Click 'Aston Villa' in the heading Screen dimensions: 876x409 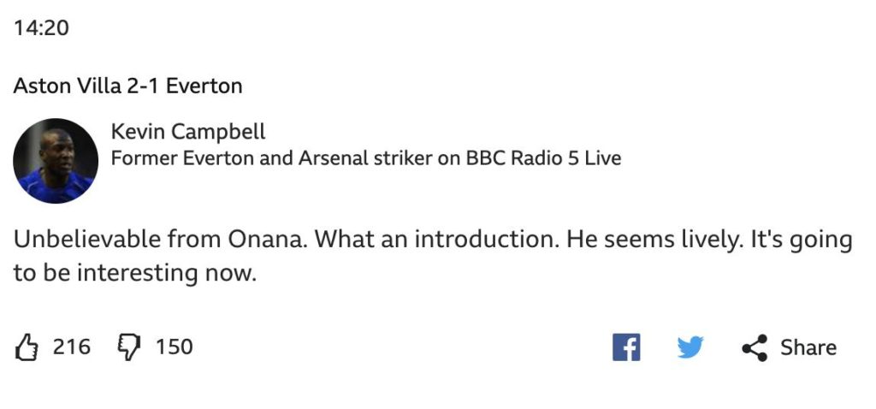point(68,86)
